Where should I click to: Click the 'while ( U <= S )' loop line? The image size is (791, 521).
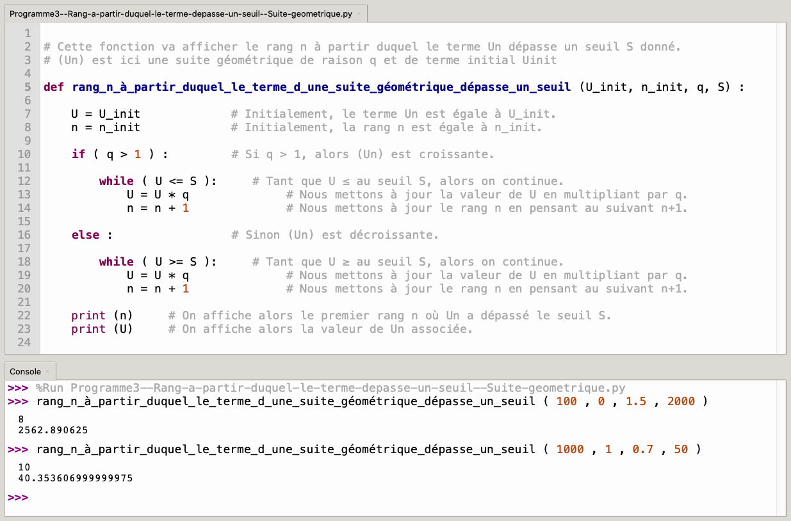[158, 181]
